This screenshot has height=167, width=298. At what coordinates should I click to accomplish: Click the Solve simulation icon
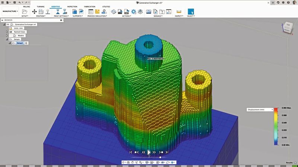pyautogui.click(x=104, y=12)
